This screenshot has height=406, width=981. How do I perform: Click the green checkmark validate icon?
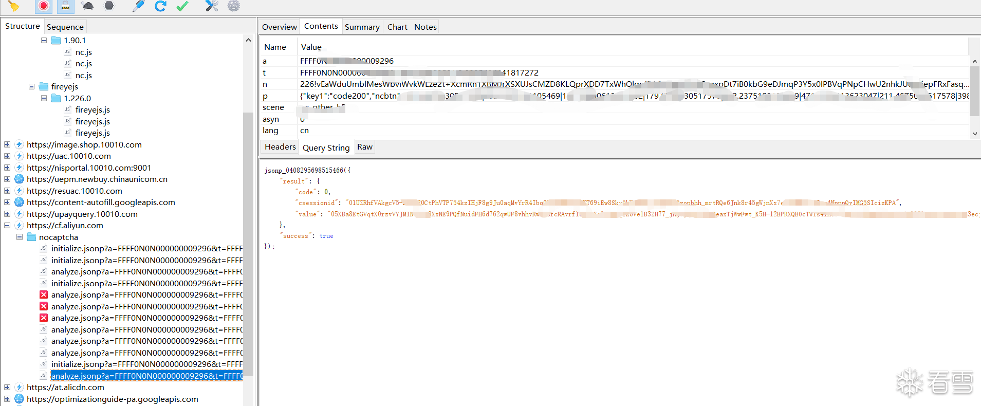[182, 6]
